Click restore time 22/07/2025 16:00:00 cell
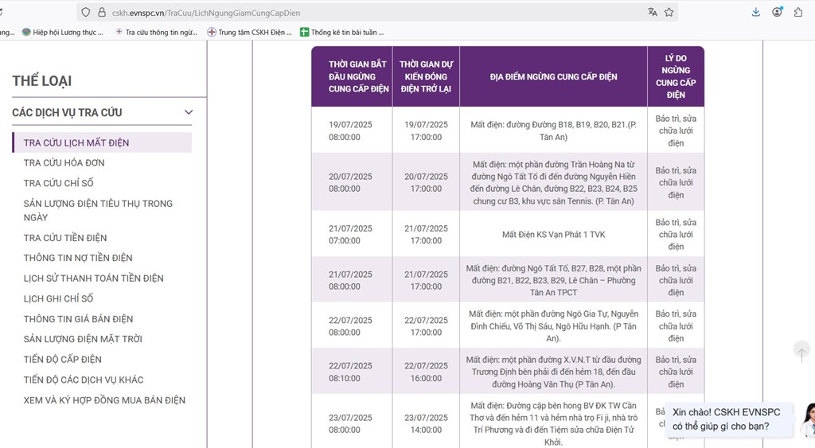 [427, 372]
